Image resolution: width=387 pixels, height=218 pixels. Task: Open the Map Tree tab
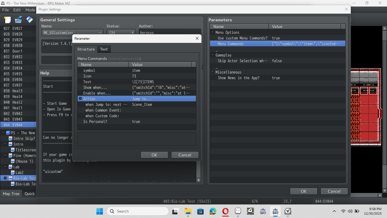tap(11, 194)
